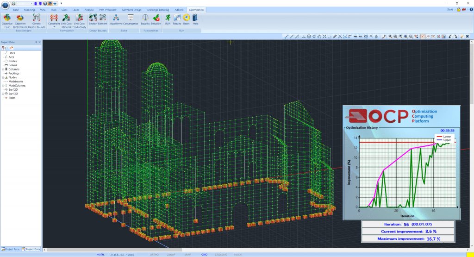Image resolution: width=474 pixels, height=257 pixels.
Task: Expand the Nodes tree node
Action: [x=3, y=77]
